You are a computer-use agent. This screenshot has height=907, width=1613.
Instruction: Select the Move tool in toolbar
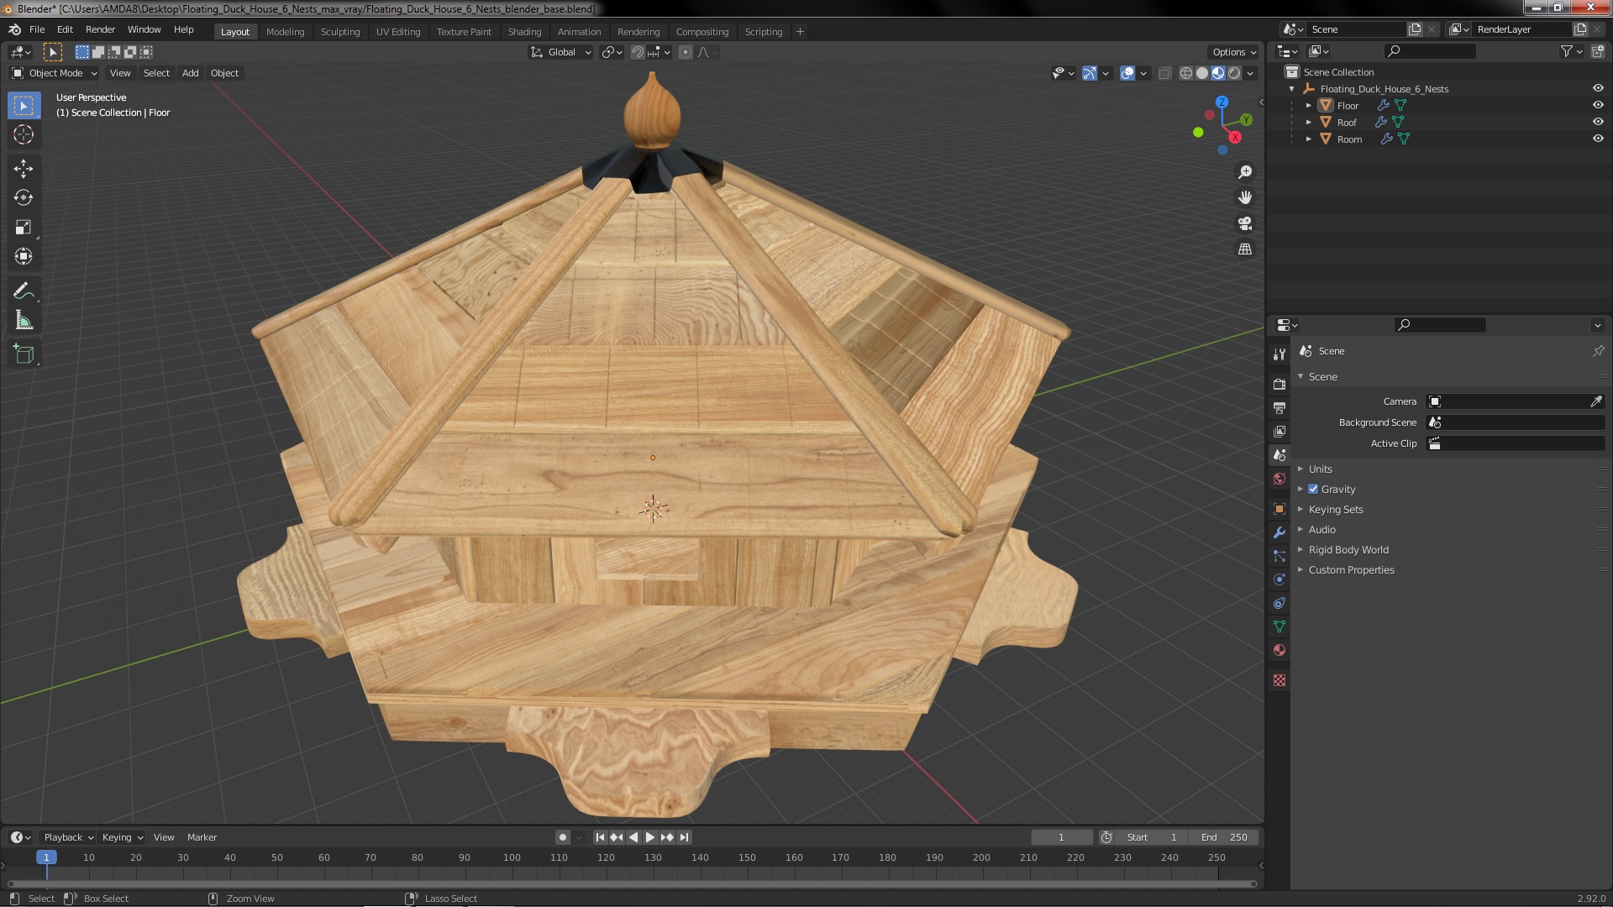coord(24,169)
